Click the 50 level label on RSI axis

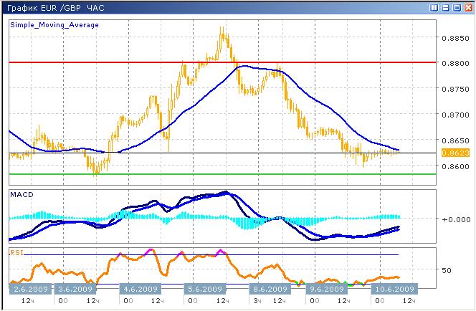tap(446, 270)
